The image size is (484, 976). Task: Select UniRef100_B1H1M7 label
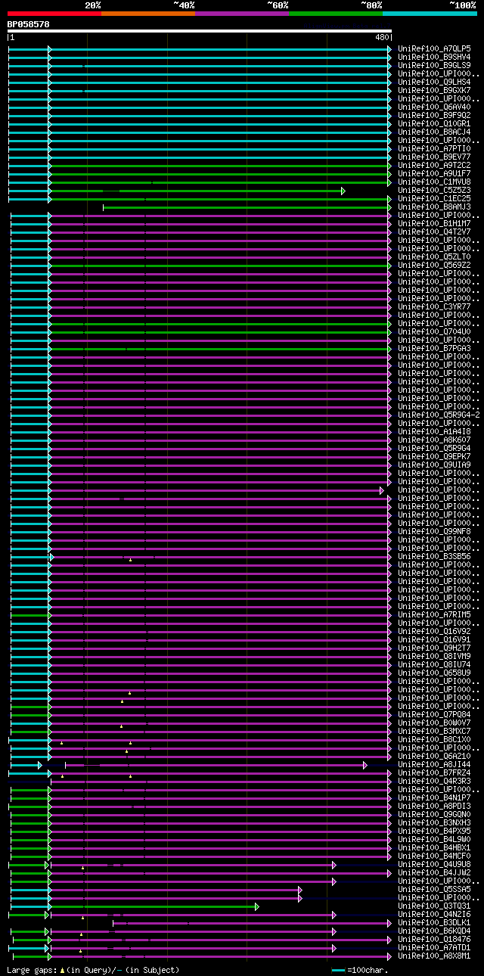tap(434, 223)
